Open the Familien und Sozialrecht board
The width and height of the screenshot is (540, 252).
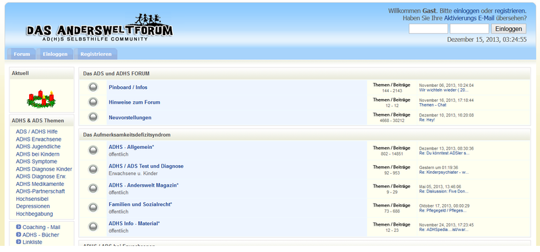140,204
